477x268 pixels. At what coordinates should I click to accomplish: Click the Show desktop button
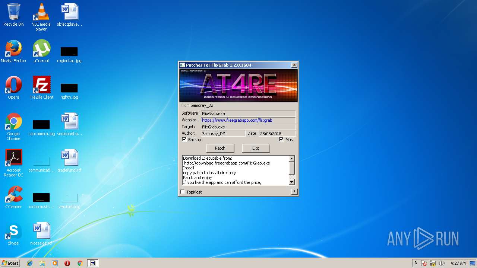click(x=473, y=263)
